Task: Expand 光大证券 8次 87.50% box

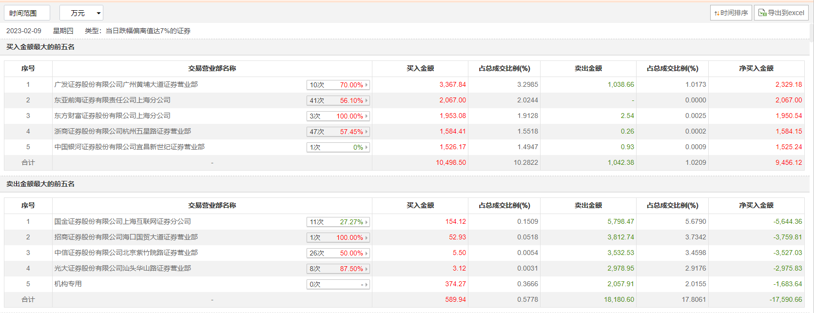Action: click(x=338, y=269)
